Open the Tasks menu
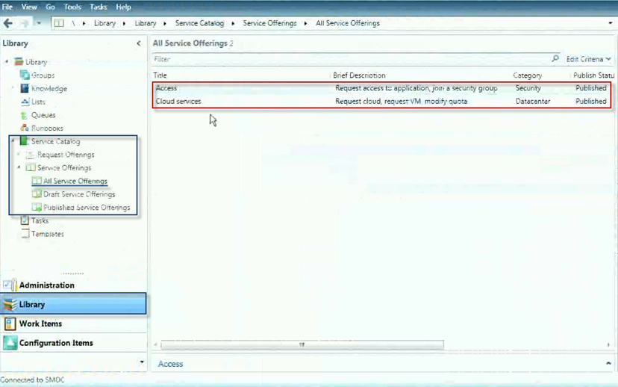 (98, 7)
